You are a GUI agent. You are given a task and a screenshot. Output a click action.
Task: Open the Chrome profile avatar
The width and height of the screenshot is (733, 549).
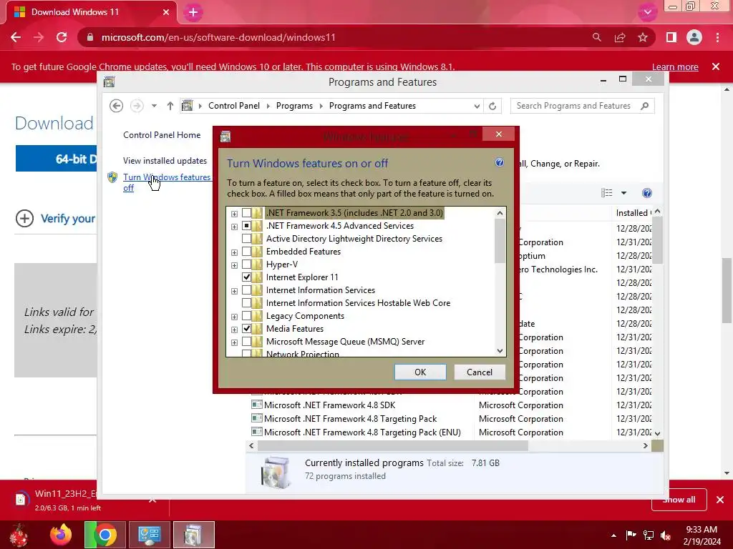coord(694,37)
